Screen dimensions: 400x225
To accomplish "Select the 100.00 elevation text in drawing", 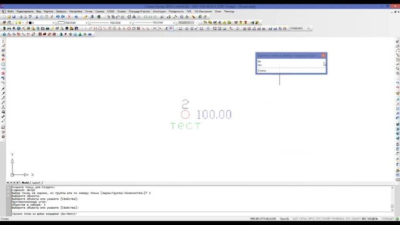I will 214,114.
